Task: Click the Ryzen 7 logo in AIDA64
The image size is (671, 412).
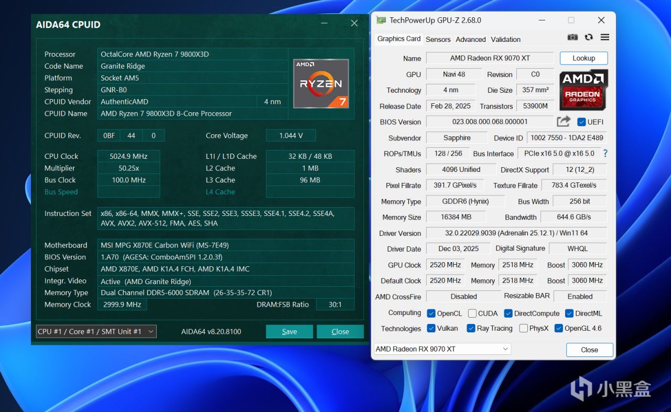Action: (321, 84)
